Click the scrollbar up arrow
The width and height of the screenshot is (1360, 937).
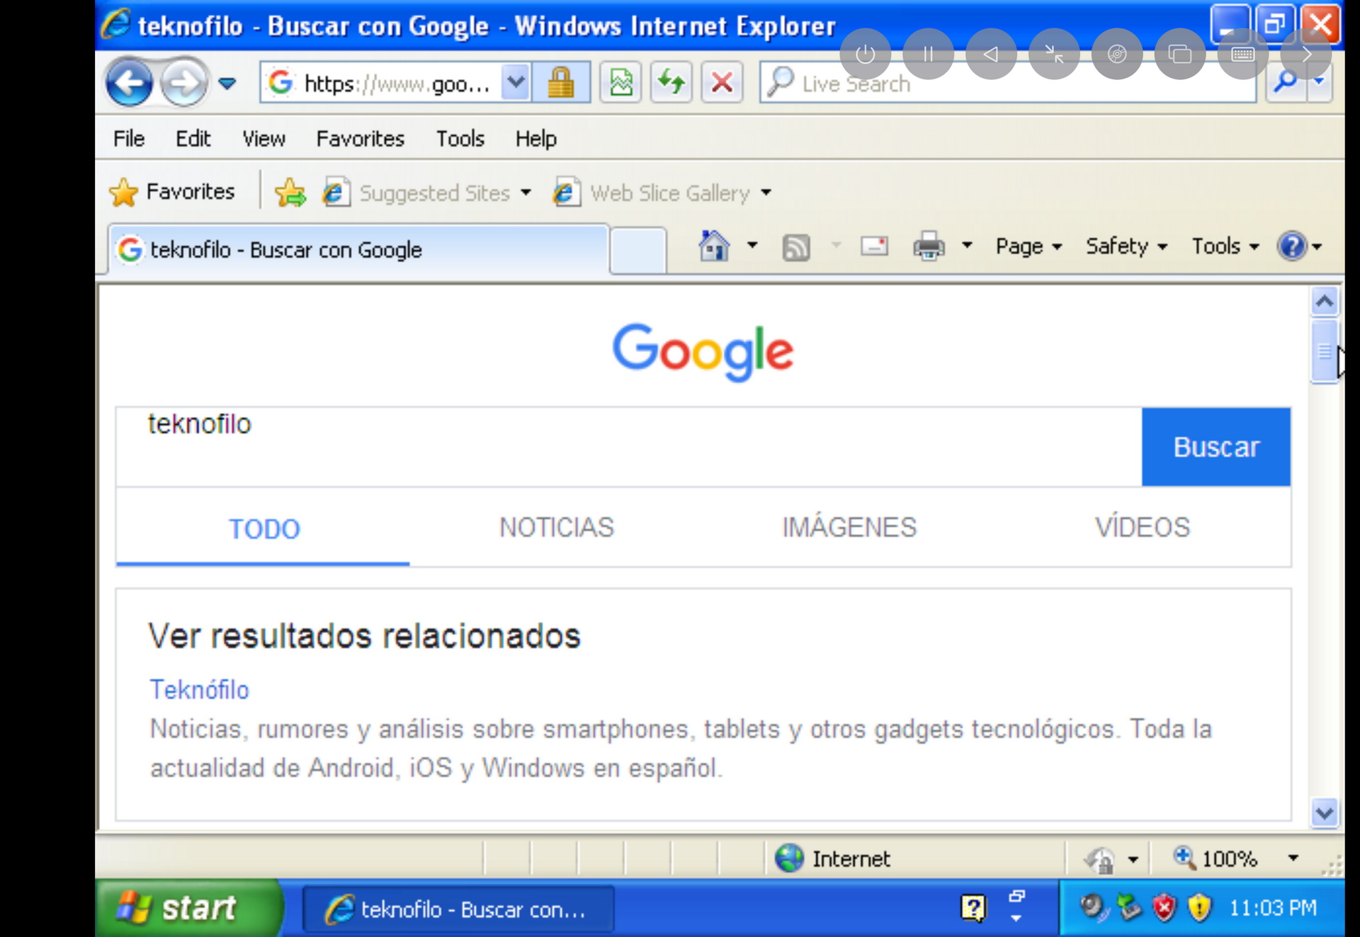point(1324,302)
